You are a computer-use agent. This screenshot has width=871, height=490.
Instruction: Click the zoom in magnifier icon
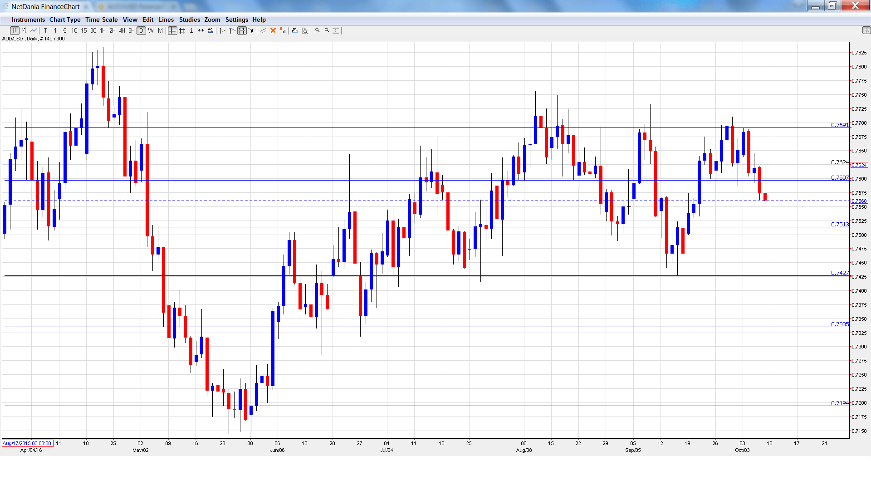[317, 31]
